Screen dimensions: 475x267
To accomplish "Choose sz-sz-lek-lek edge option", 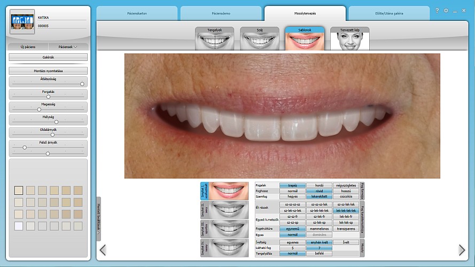I will tap(346, 205).
